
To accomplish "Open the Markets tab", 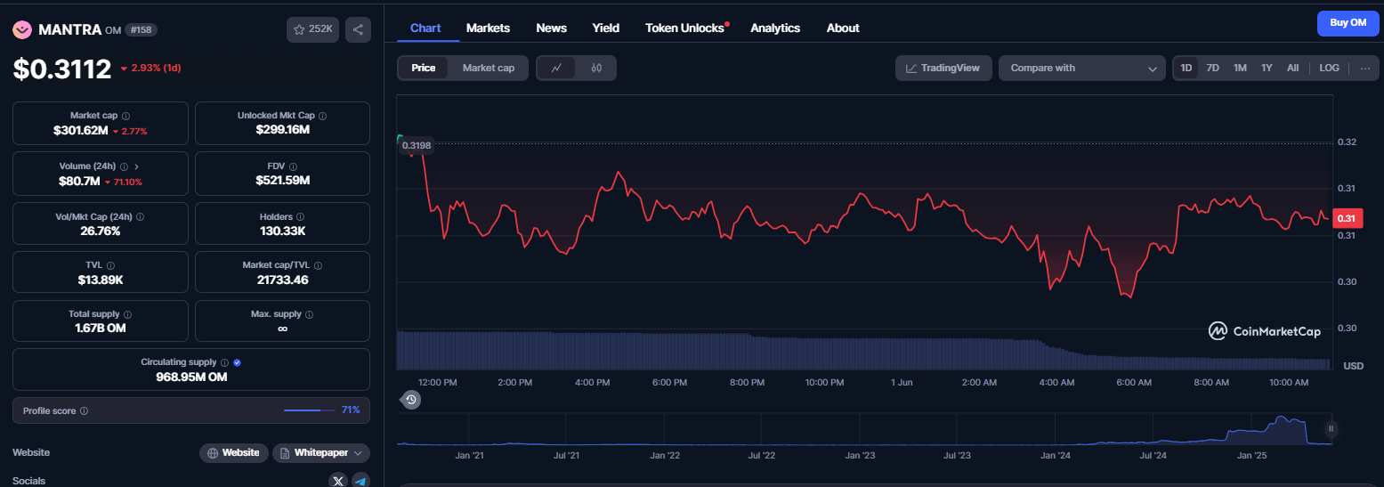I will (x=488, y=28).
